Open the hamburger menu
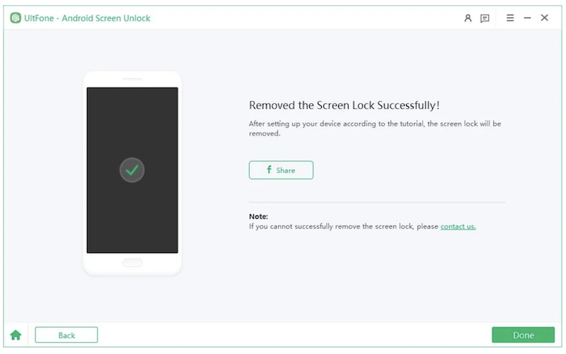 point(510,18)
